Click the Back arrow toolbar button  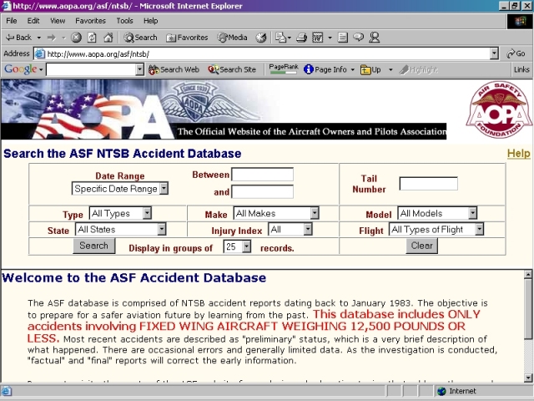18,38
